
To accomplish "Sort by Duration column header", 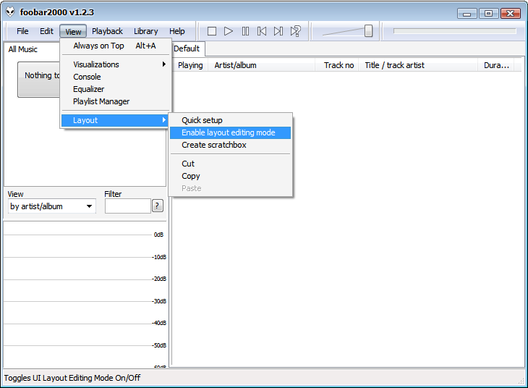I will pos(496,65).
